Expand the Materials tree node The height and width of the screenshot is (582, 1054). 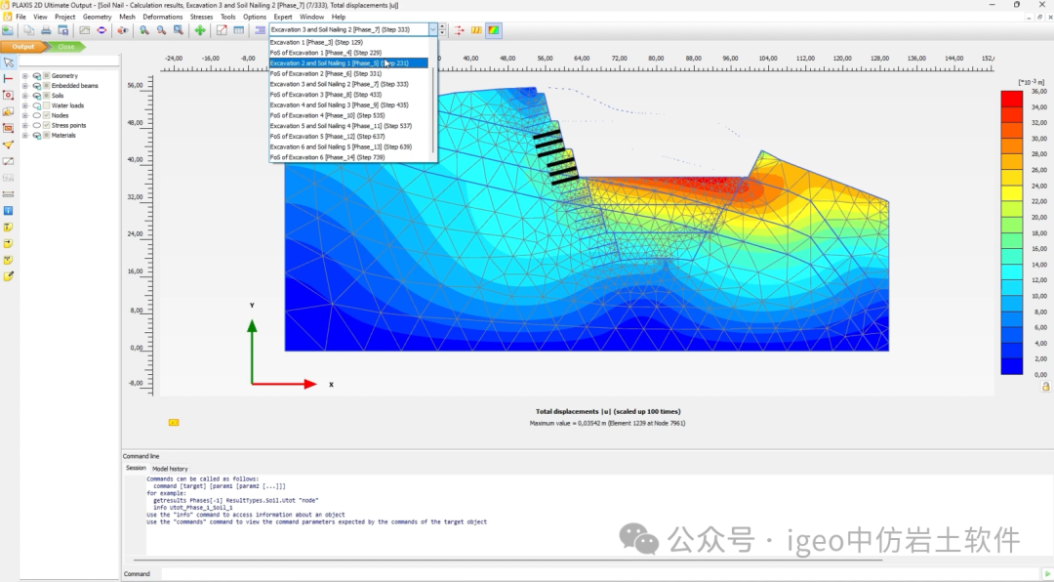point(25,136)
